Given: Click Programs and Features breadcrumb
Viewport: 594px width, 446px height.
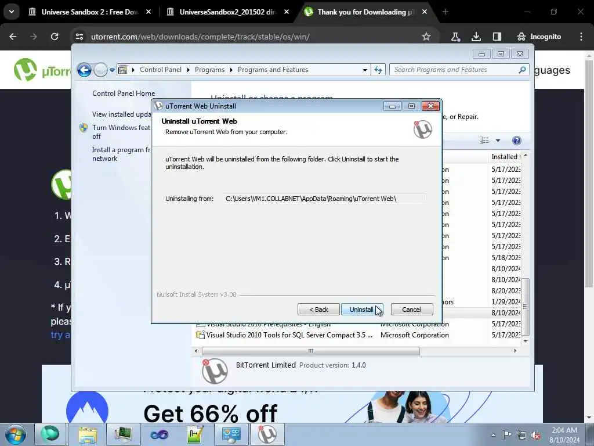Looking at the screenshot, I should click(x=273, y=70).
